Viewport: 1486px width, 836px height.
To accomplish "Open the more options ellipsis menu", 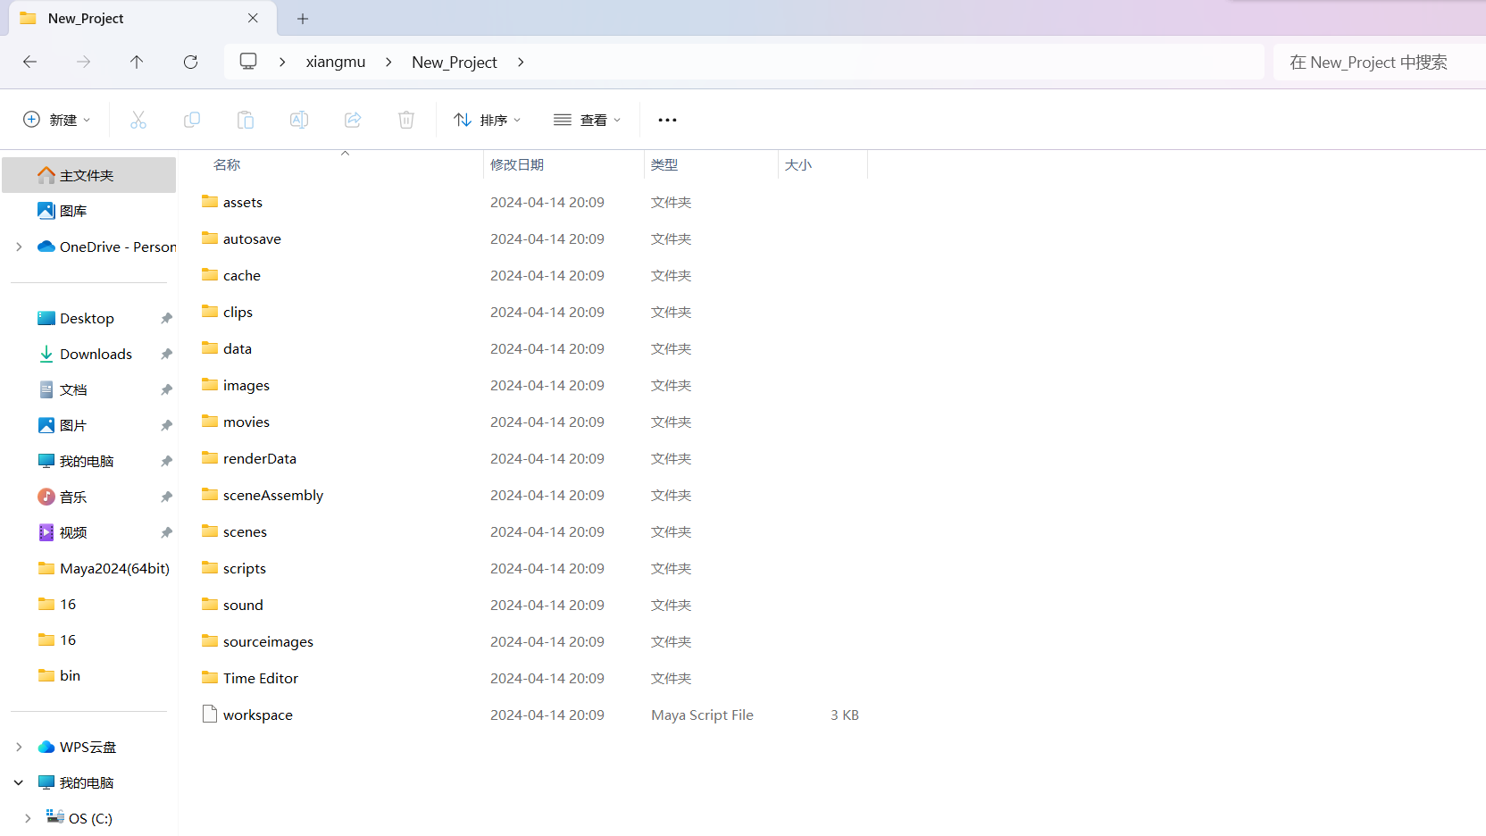I will pyautogui.click(x=667, y=120).
